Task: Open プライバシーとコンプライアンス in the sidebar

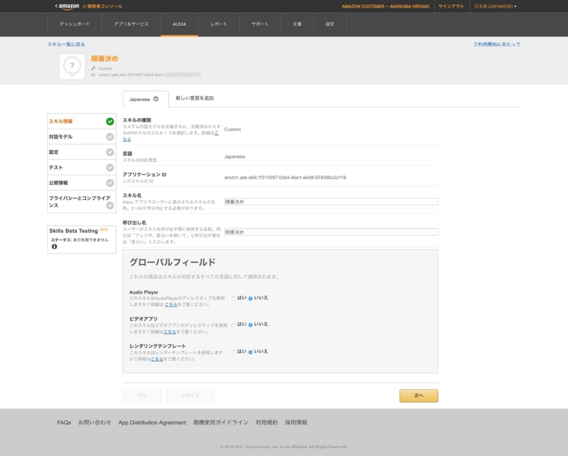Action: click(82, 202)
